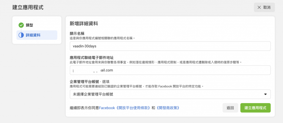Click the 返回 back button
The height and width of the screenshot is (123, 283).
(230, 108)
